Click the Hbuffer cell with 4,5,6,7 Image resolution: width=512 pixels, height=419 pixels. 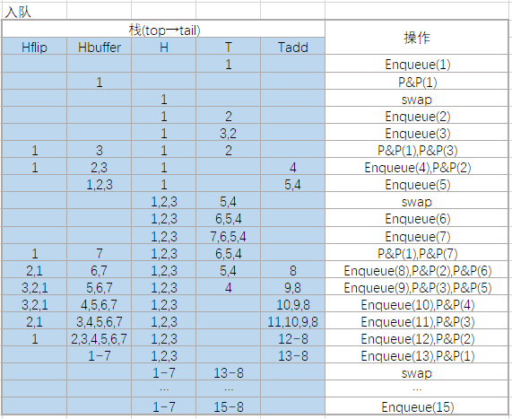99,304
